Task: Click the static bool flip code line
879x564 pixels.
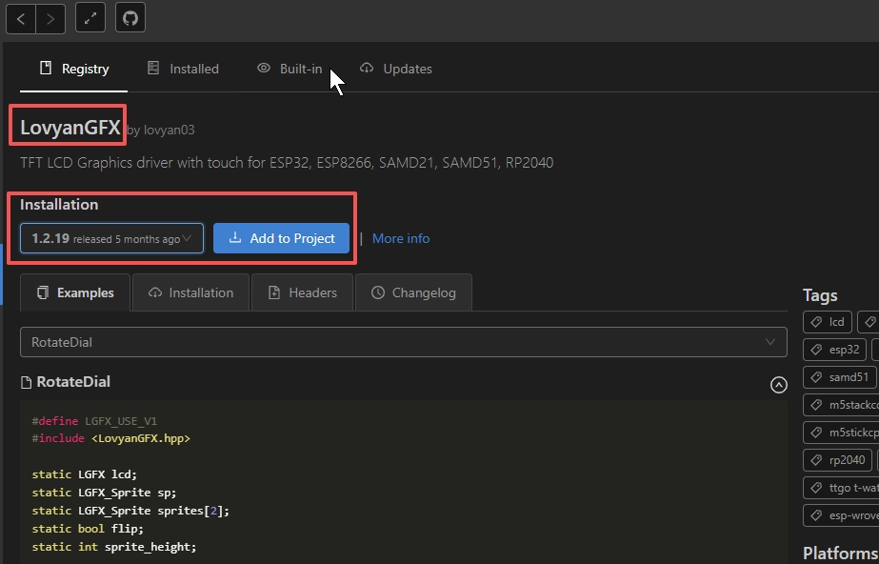Action: (x=88, y=529)
